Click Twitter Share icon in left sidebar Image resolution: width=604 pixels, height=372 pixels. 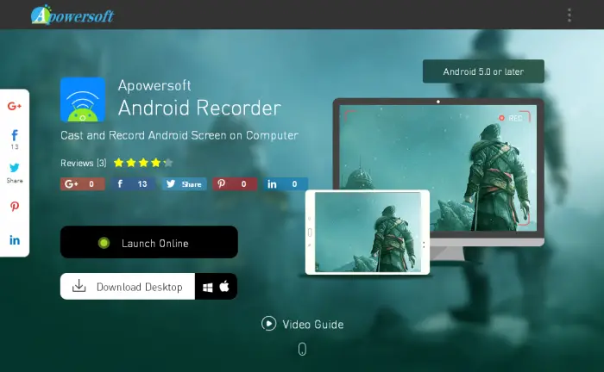(15, 168)
